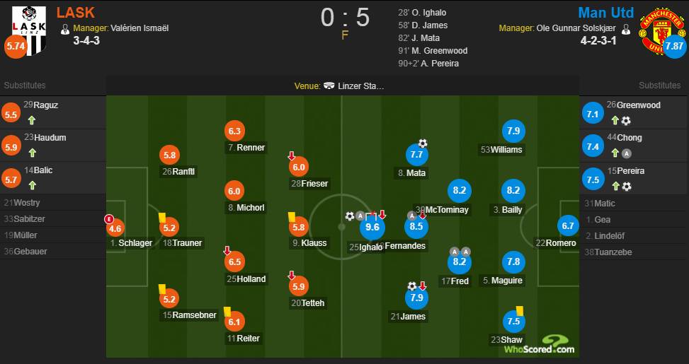This screenshot has width=689, height=364.
Task: Select Romero's 6.7 rating badge
Action: (x=567, y=226)
